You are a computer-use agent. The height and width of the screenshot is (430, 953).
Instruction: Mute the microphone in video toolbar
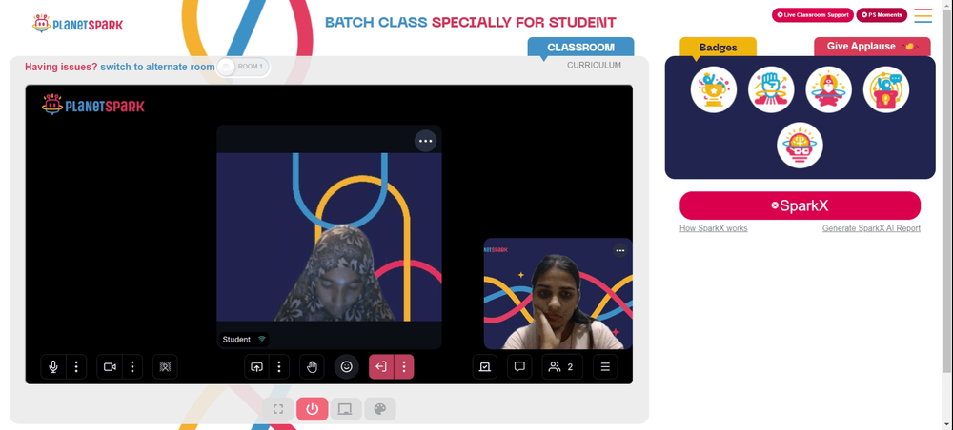53,367
